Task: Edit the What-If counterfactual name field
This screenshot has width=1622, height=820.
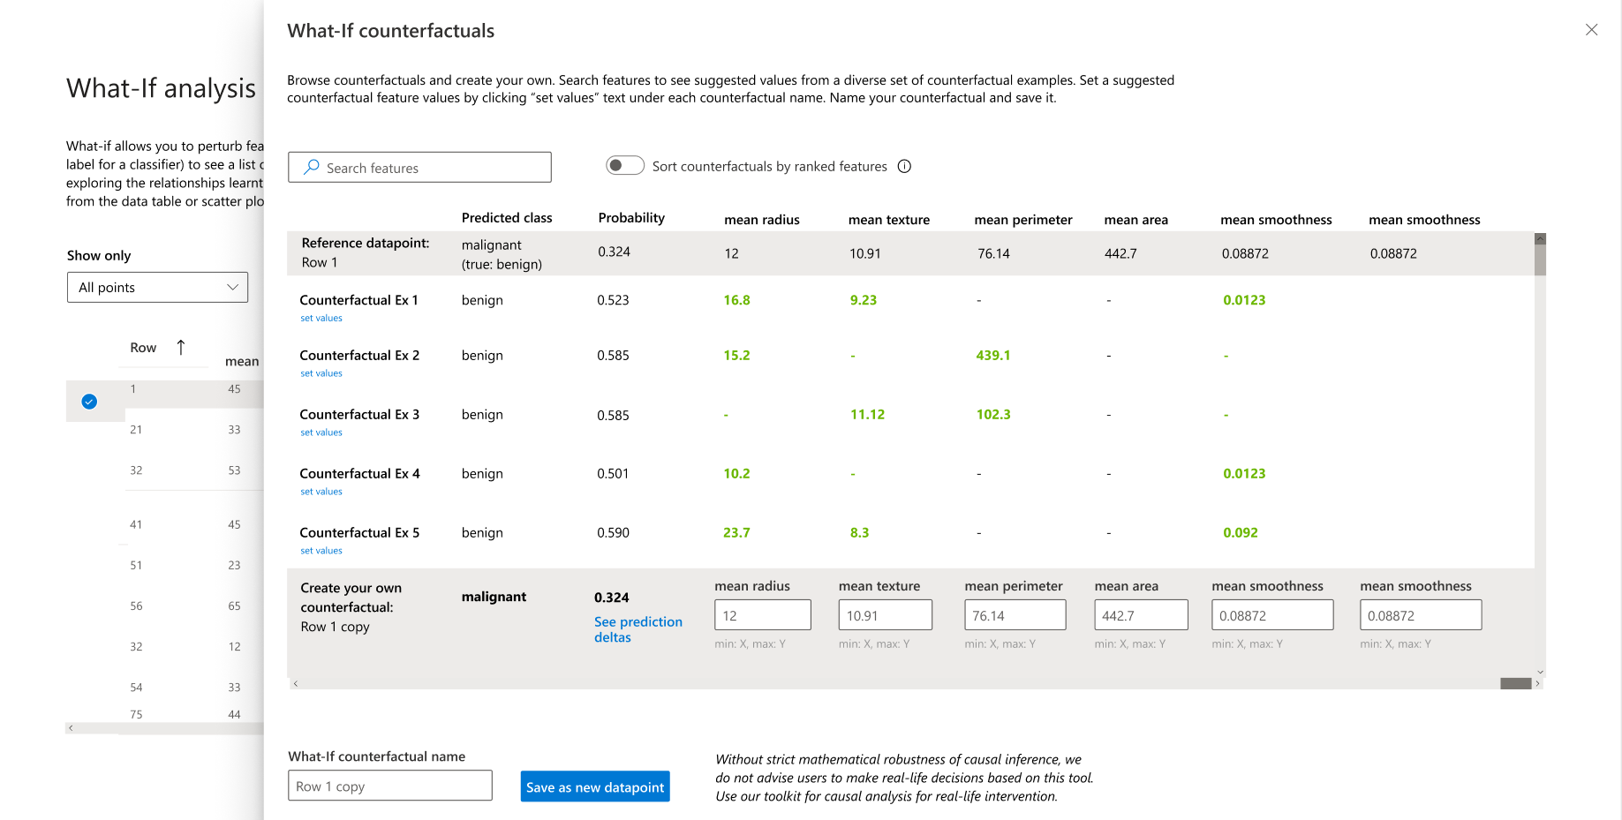Action: (x=389, y=786)
